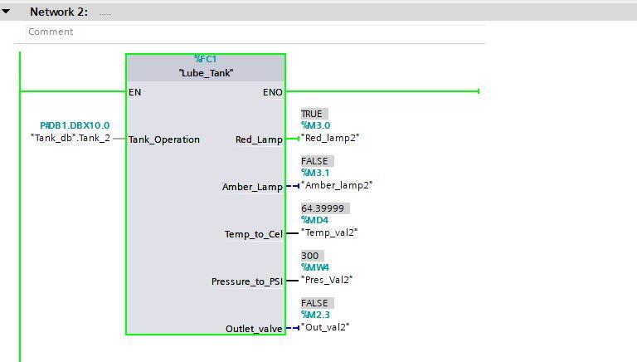The image size is (637, 362).
Task: Click the "Out_val2" operand
Action: click(x=325, y=327)
